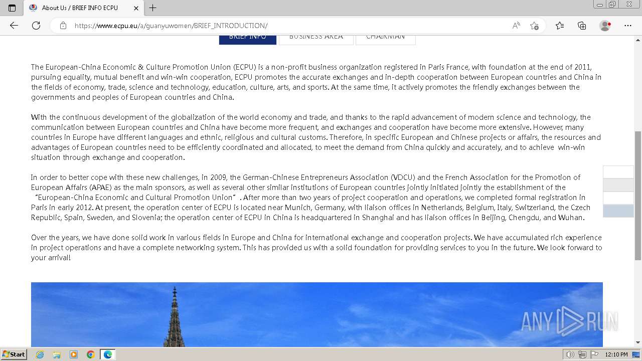Go back to the previous page
This screenshot has width=642, height=361.
14,26
